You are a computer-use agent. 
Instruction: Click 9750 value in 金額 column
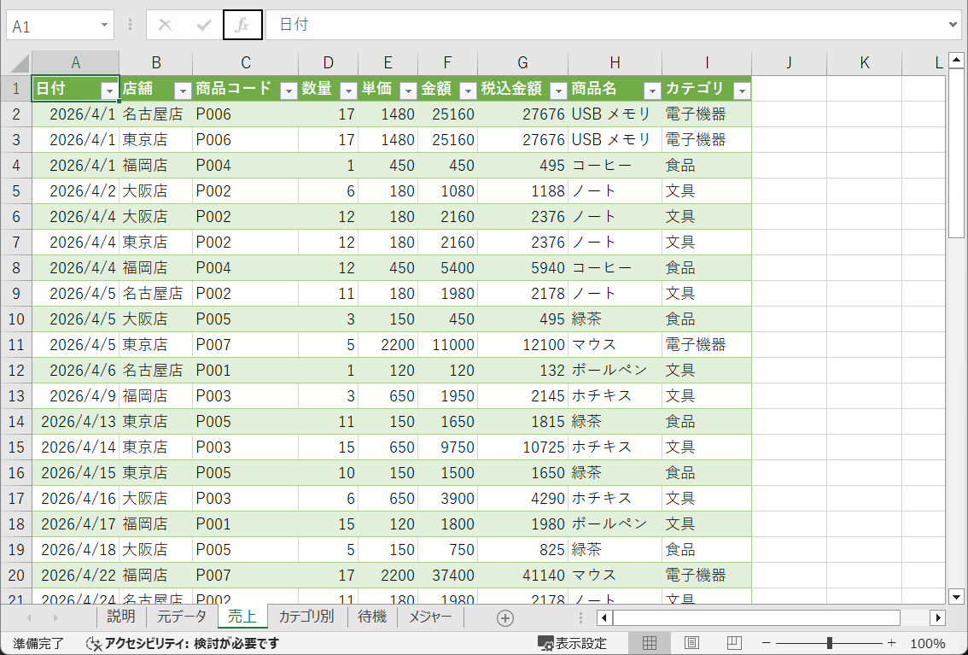pyautogui.click(x=447, y=447)
